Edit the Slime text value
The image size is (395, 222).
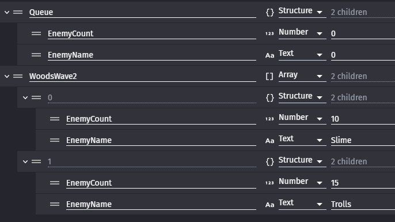pos(363,140)
